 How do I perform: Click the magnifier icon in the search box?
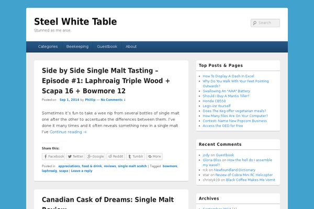[255, 23]
